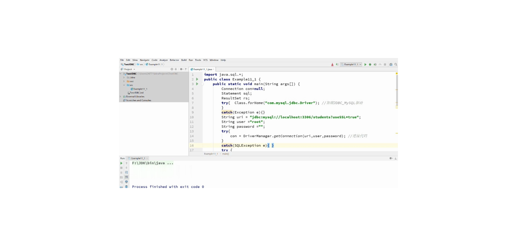Screen dimensions: 517x246
Task: Stop the process in Run panel
Action: [121, 168]
